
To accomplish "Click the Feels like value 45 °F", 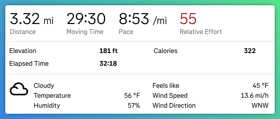I will (x=260, y=86).
